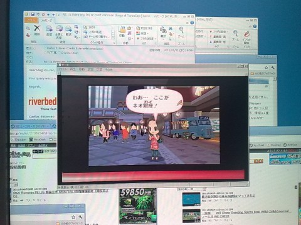Click the Translate (あ) icon
Viewport: 301px width, 225px height.
coord(163,32)
